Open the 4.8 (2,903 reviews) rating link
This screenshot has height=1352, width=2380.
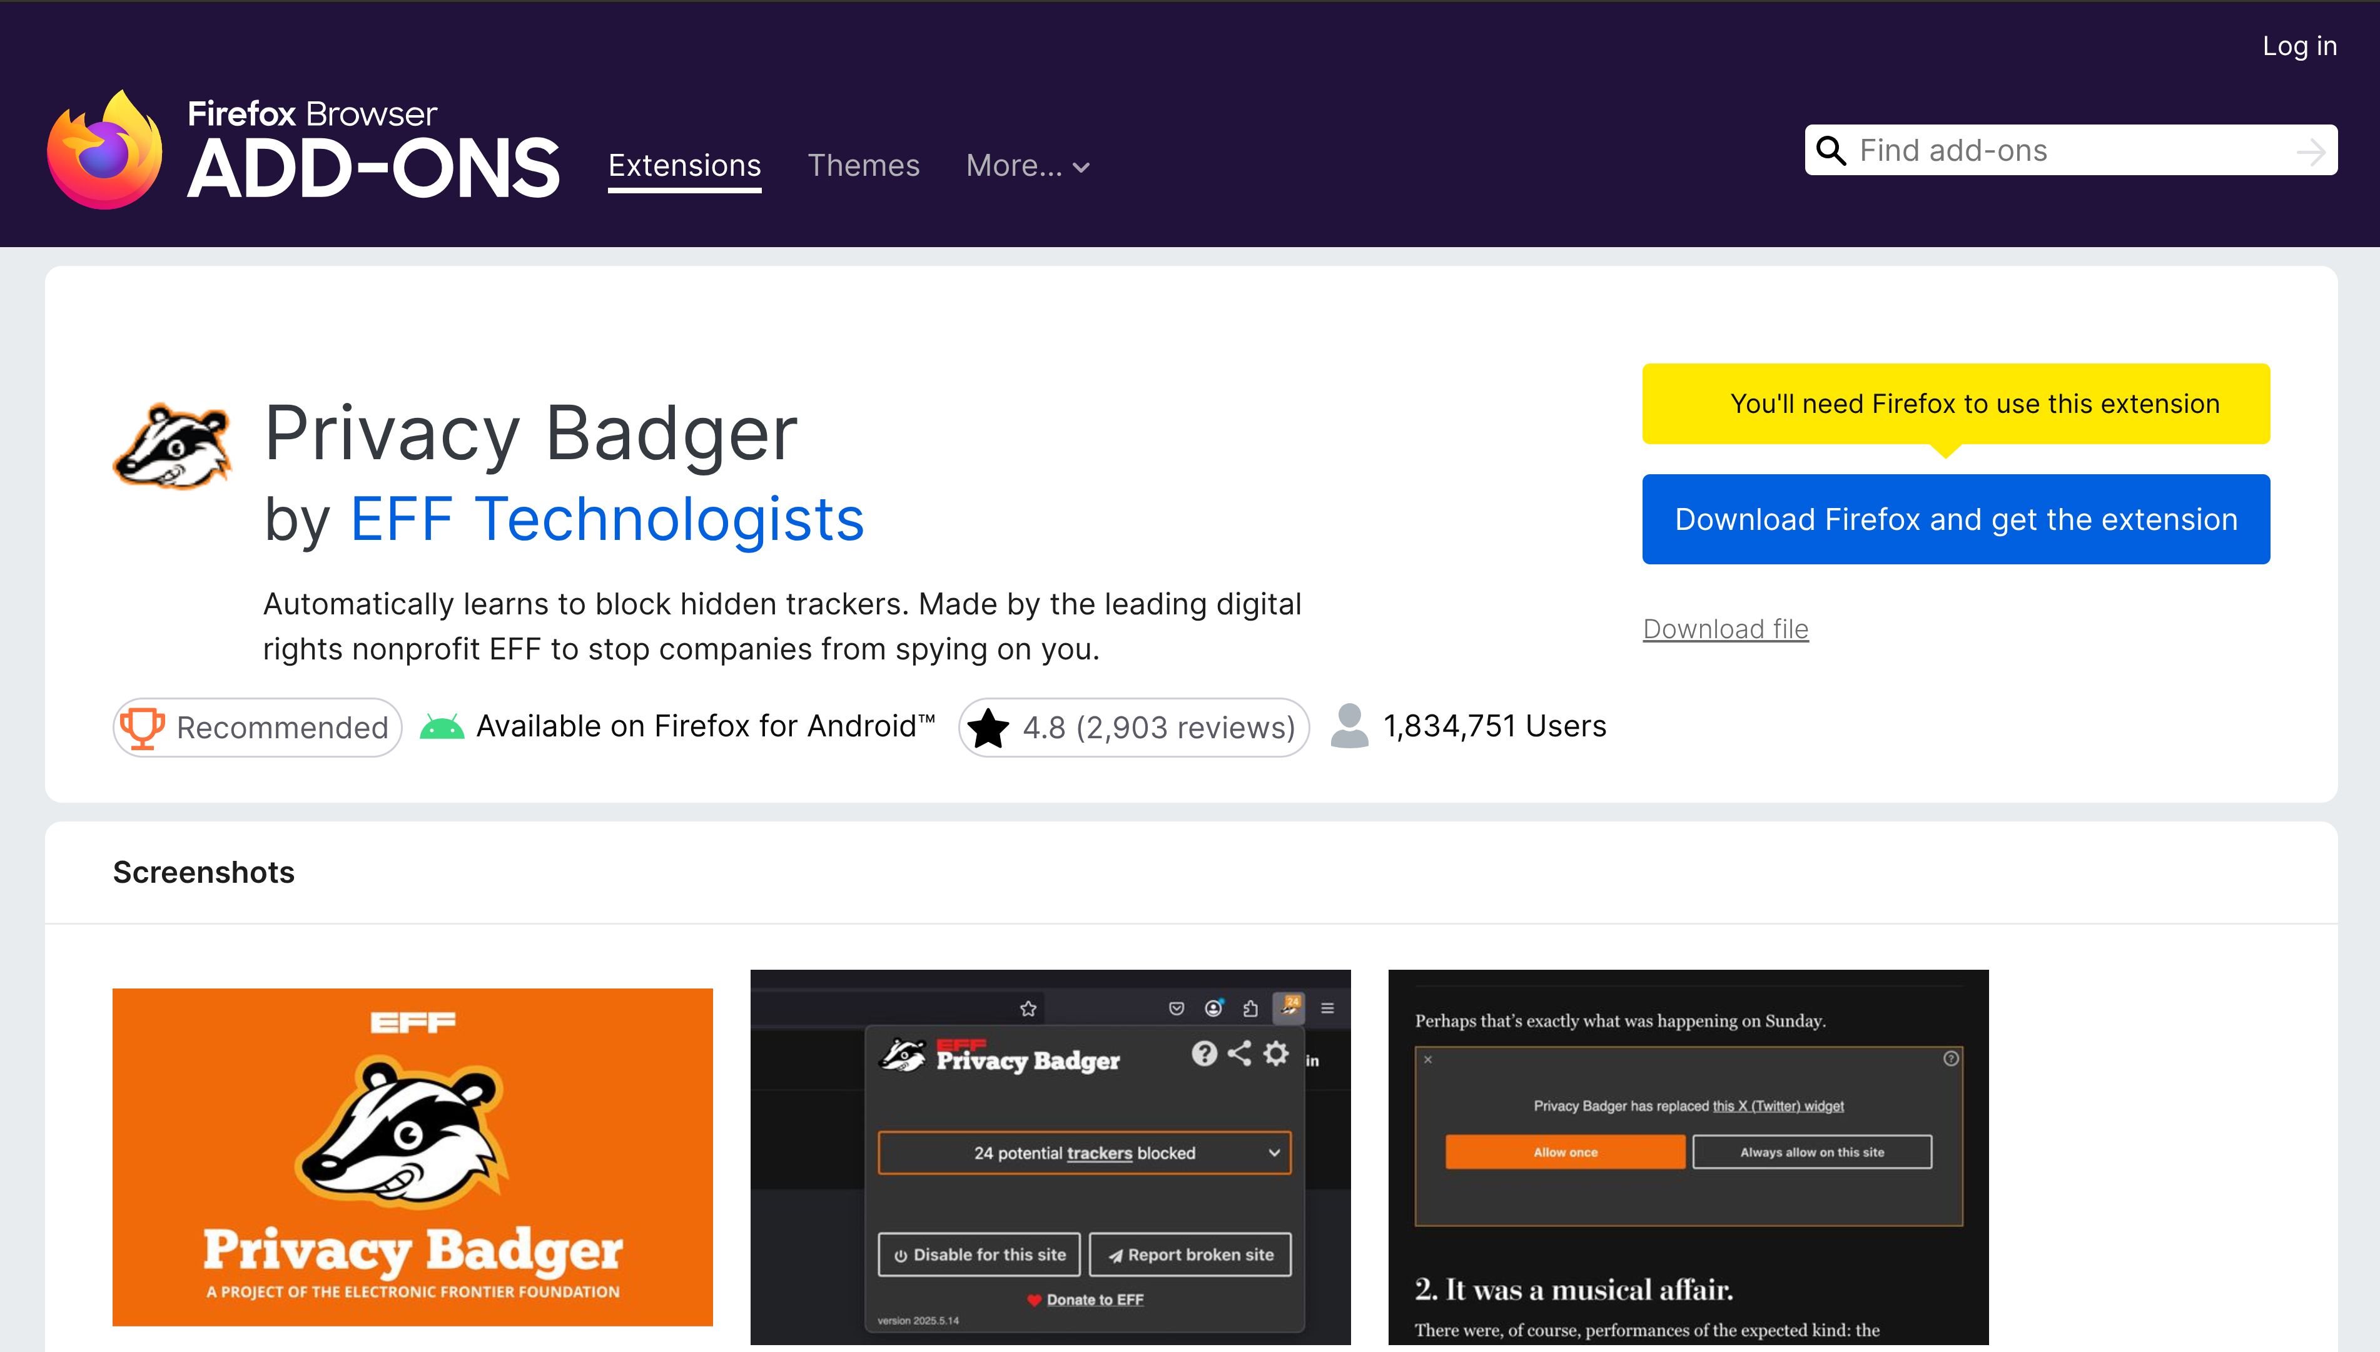1133,727
